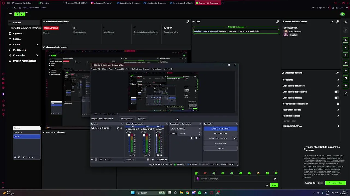Open OBS Editar menu
Screen dimensions: 350x196
104,69
